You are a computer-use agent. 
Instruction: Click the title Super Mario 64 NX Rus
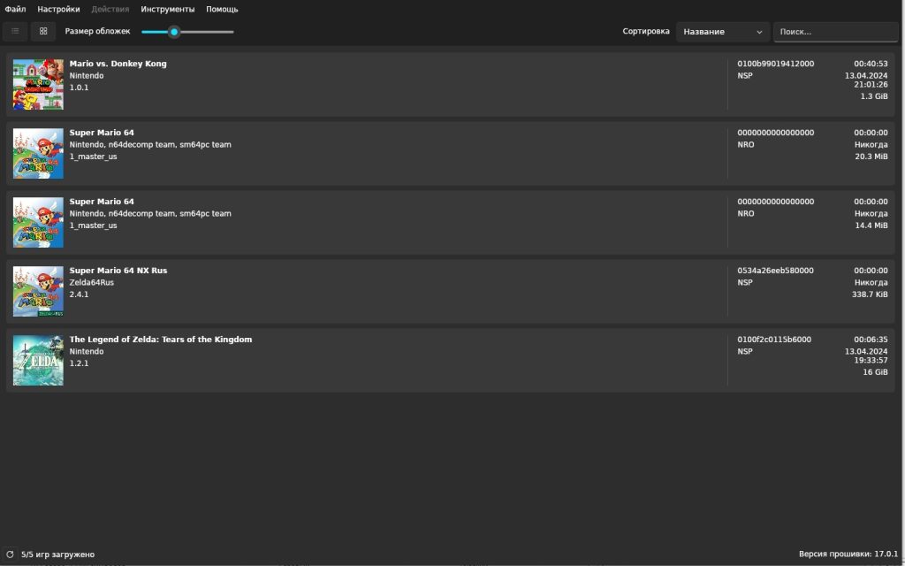(118, 271)
